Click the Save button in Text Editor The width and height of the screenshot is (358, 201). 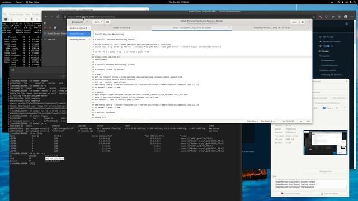coord(294,22)
